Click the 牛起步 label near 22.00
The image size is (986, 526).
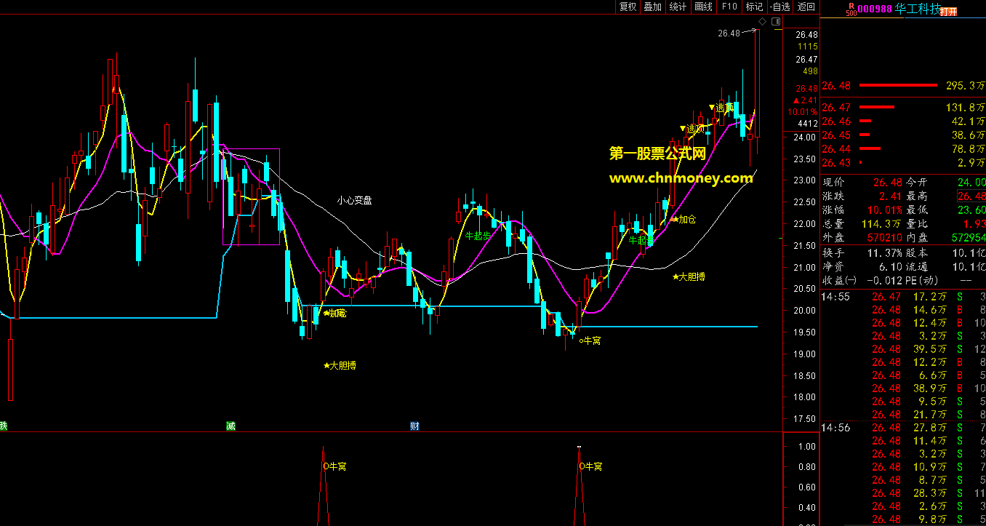478,236
